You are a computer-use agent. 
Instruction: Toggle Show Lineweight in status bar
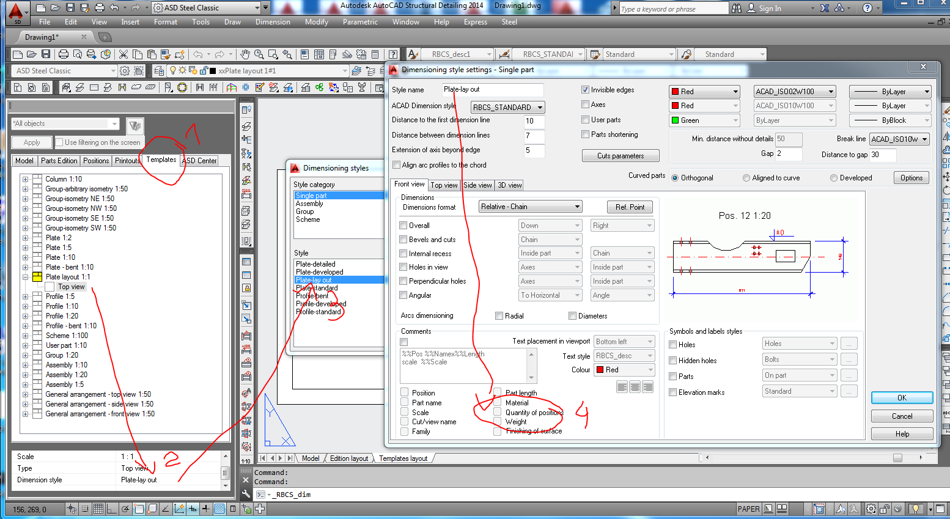click(206, 509)
